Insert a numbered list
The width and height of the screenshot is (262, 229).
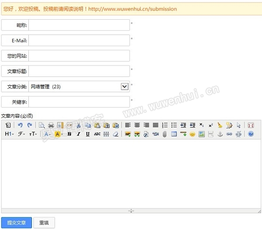pos(165,125)
